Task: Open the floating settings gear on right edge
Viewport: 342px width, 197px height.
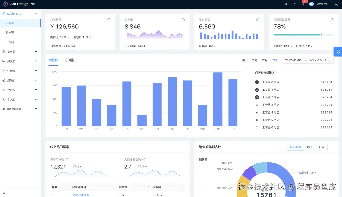Action: click(338, 52)
